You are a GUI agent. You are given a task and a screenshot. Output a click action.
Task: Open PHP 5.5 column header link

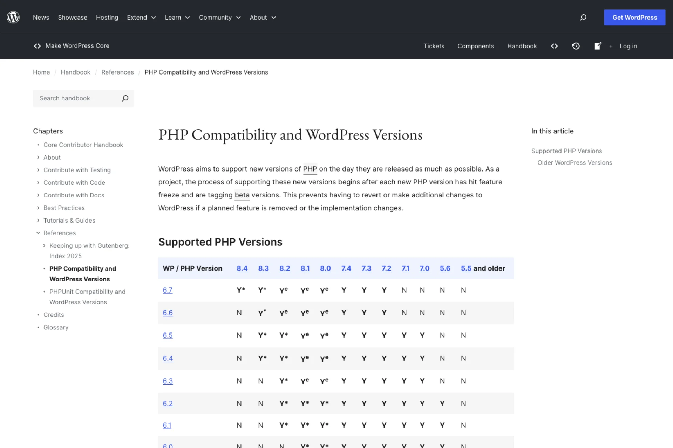coord(466,268)
